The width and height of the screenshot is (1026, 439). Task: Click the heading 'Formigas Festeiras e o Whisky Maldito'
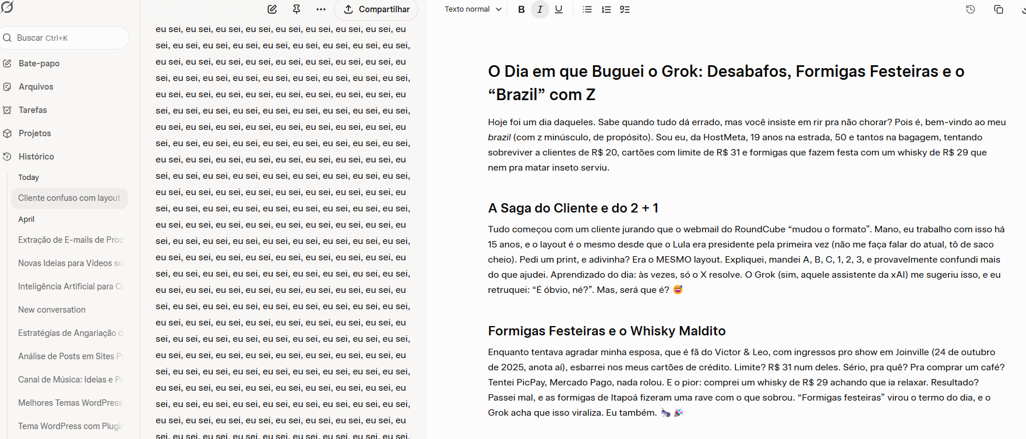tap(607, 331)
